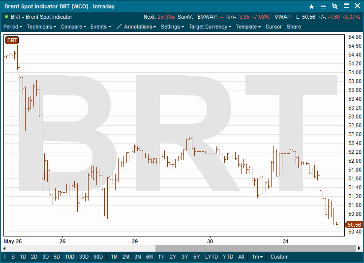The height and width of the screenshot is (263, 364).
Task: Set range to 2Y
Action: click(173, 257)
